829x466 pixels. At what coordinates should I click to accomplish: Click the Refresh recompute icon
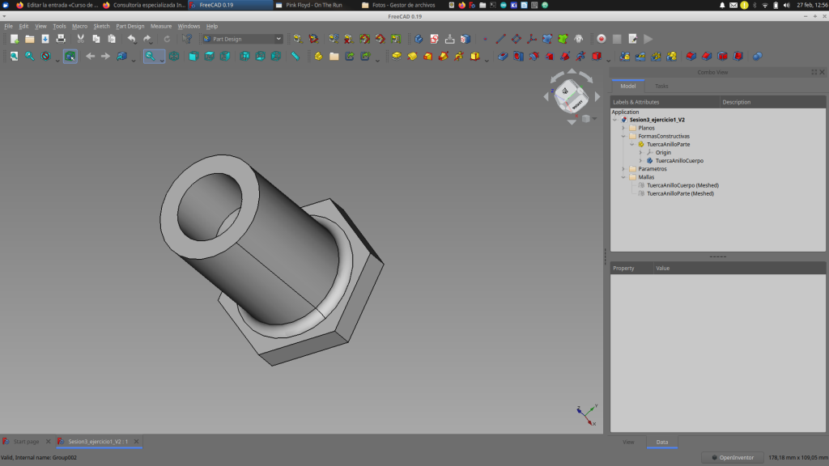click(x=167, y=39)
